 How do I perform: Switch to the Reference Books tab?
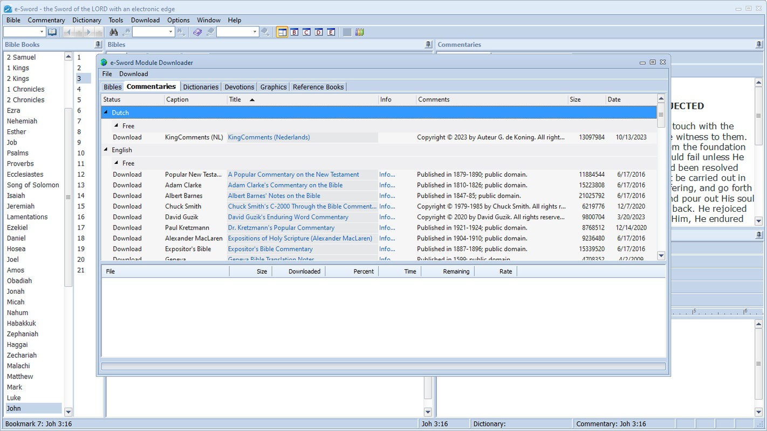318,87
